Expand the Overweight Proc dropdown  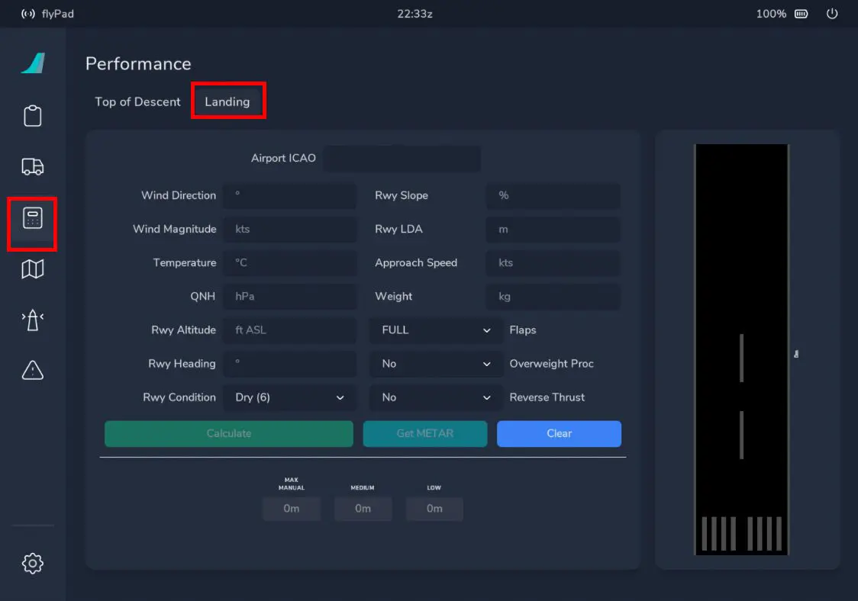[x=436, y=364]
